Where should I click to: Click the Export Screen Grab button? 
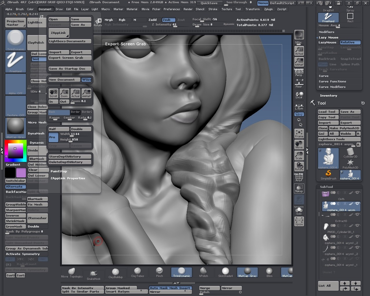pos(70,58)
